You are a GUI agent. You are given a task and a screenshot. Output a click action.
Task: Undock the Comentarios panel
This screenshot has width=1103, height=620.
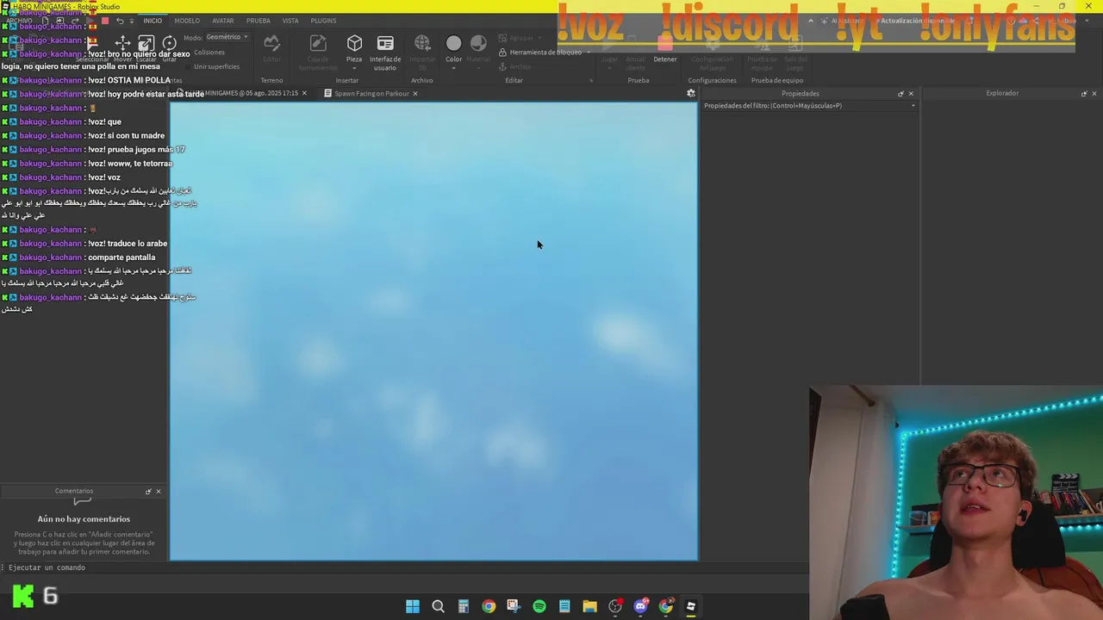[x=148, y=491]
